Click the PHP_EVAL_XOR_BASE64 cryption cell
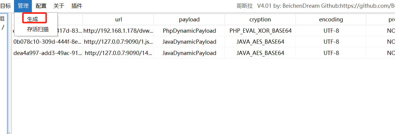The width and height of the screenshot is (395, 134). pos(260,31)
